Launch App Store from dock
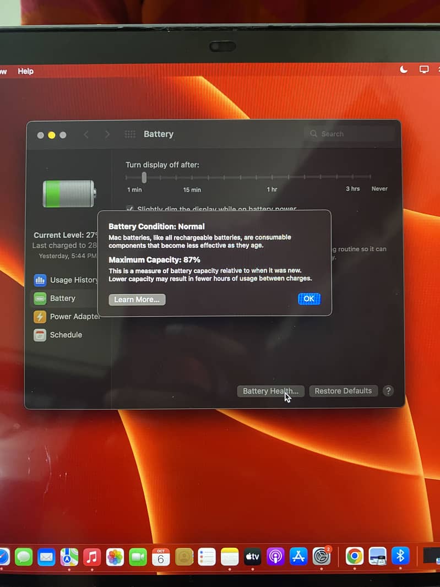Viewport: 440px width, 587px height. pyautogui.click(x=298, y=557)
